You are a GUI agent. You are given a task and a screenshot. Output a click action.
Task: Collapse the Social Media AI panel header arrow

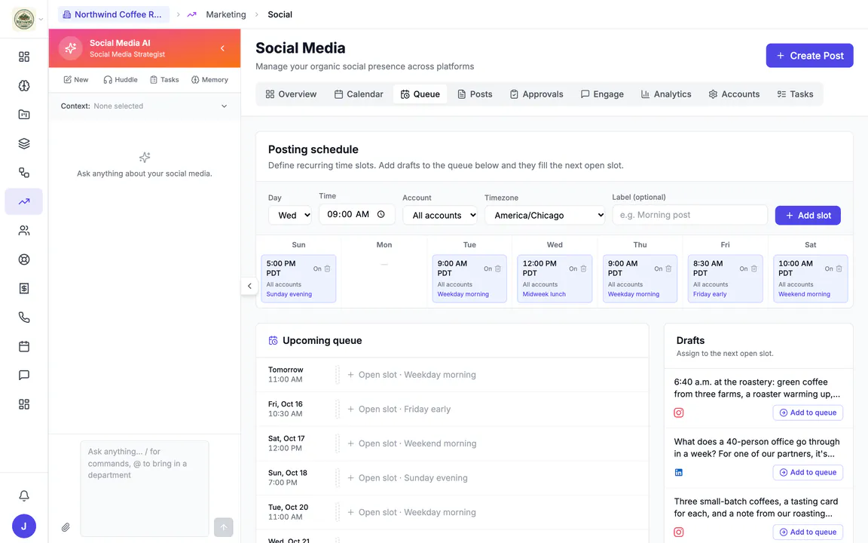[x=222, y=48]
